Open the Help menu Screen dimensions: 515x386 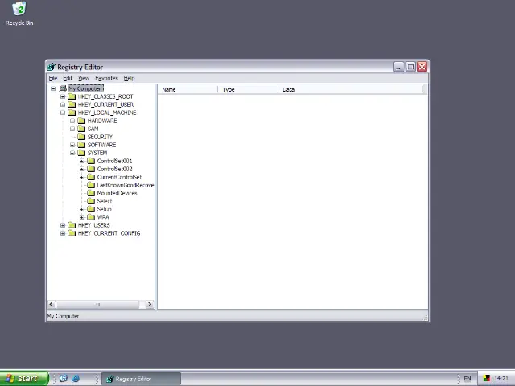point(129,78)
